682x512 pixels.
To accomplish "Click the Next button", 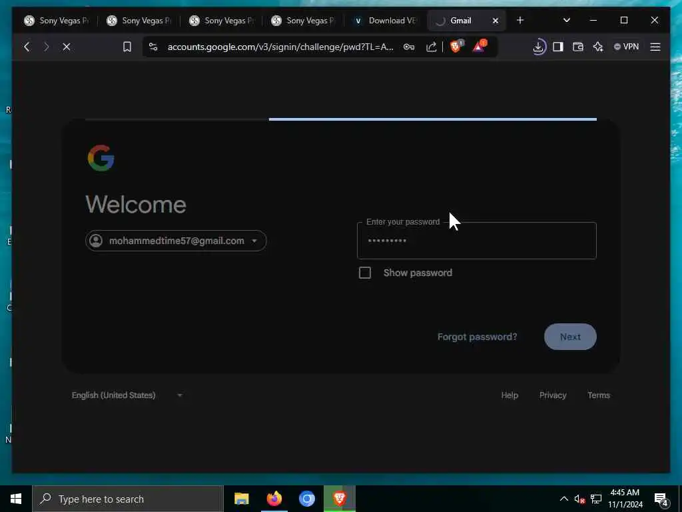I will (x=570, y=337).
